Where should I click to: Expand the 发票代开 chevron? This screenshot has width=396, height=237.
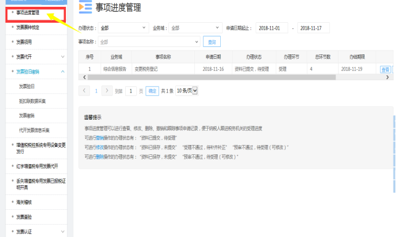(63, 57)
